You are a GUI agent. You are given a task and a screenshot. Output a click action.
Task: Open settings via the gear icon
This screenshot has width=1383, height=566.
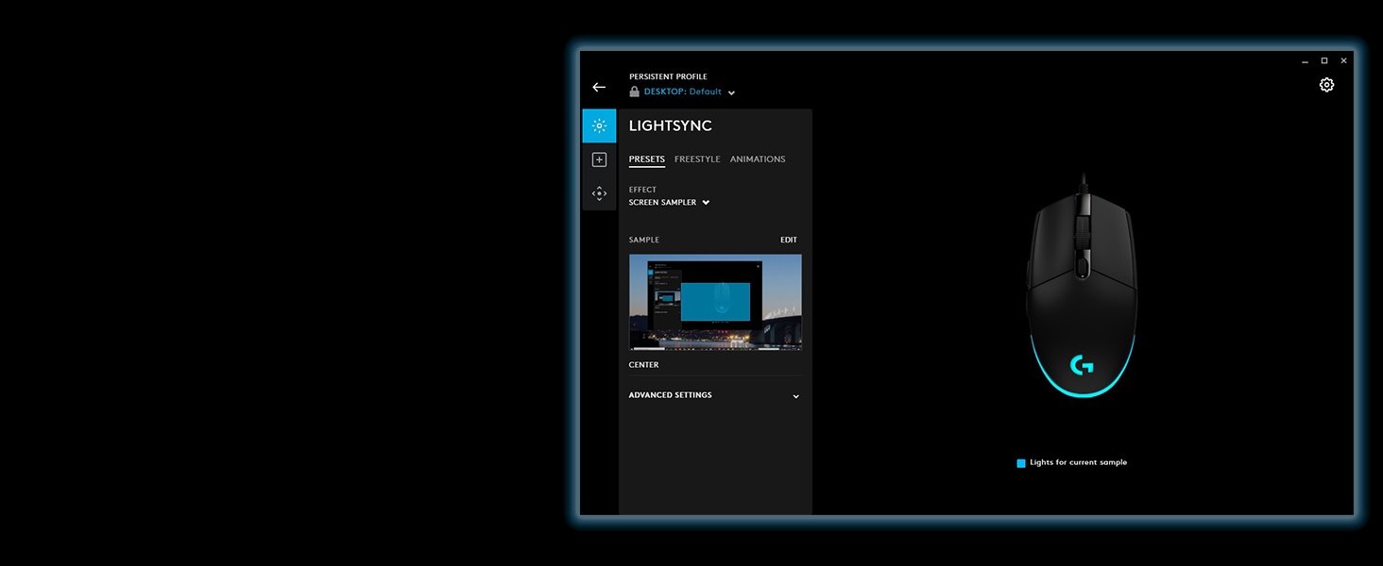pos(1326,85)
